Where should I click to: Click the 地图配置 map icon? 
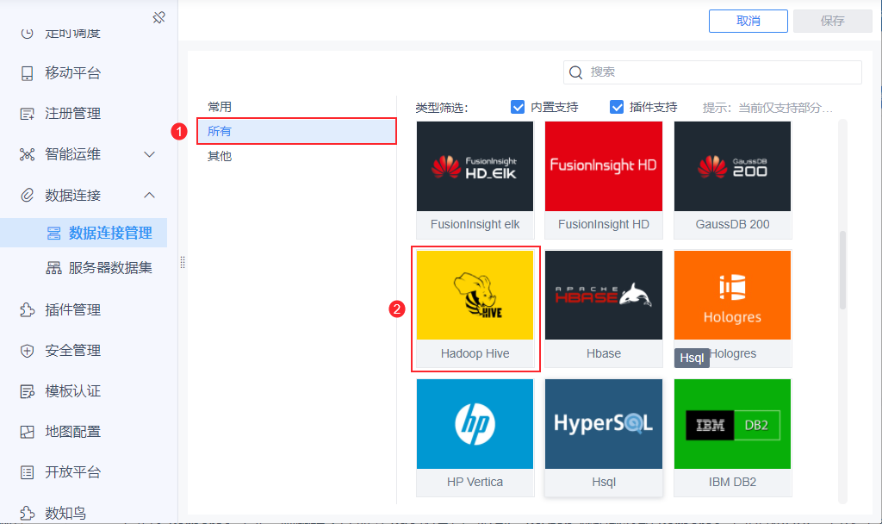(27, 432)
